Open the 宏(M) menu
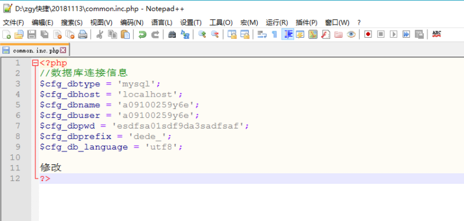The width and height of the screenshot is (464, 221). pyautogui.click(x=249, y=23)
